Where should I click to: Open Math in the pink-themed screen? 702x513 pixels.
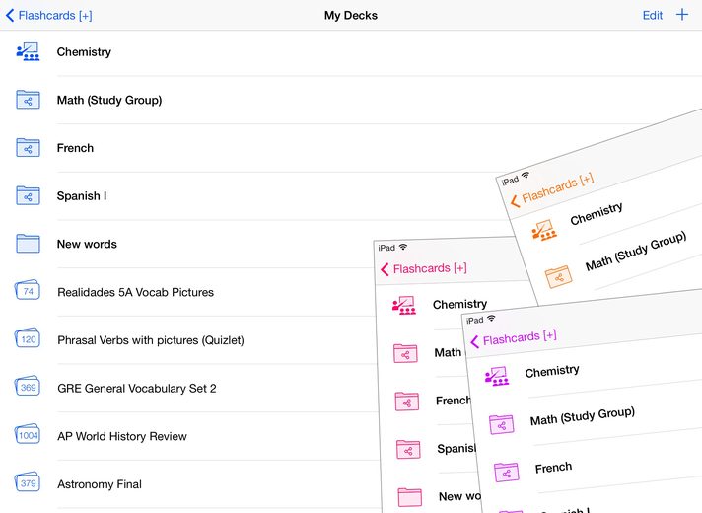pos(448,352)
